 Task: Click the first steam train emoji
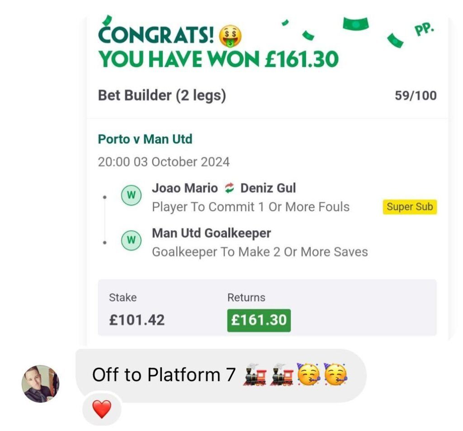254,375
